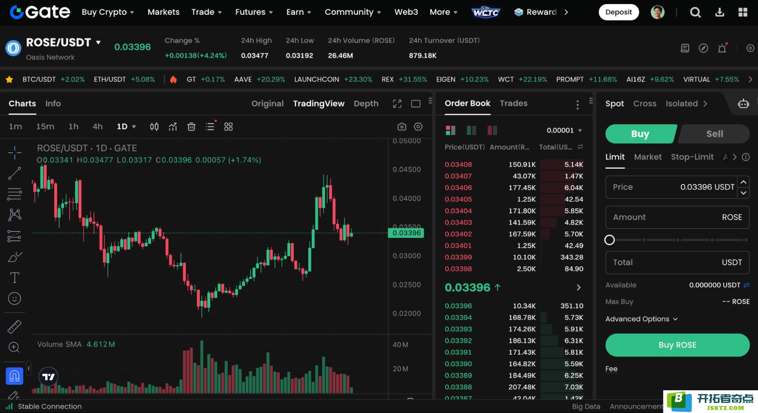The width and height of the screenshot is (758, 413).
Task: Open the candlestick chart style menu
Action: (154, 127)
